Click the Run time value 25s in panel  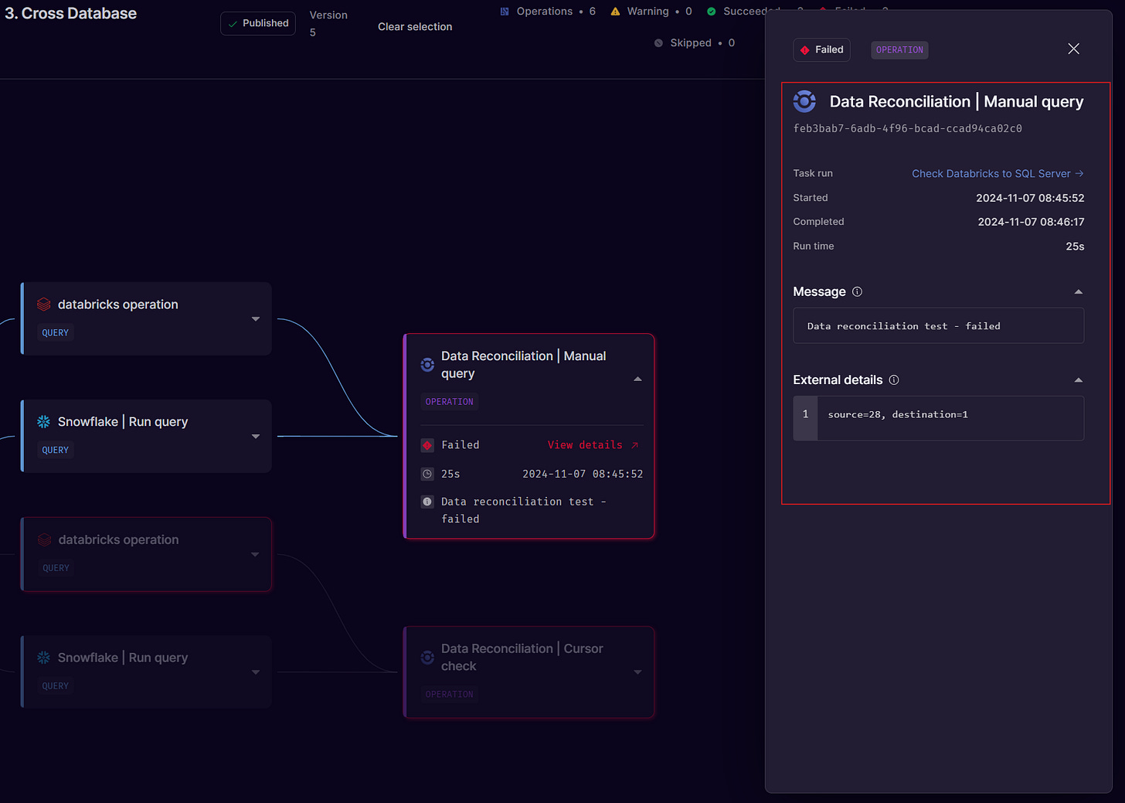click(1075, 246)
